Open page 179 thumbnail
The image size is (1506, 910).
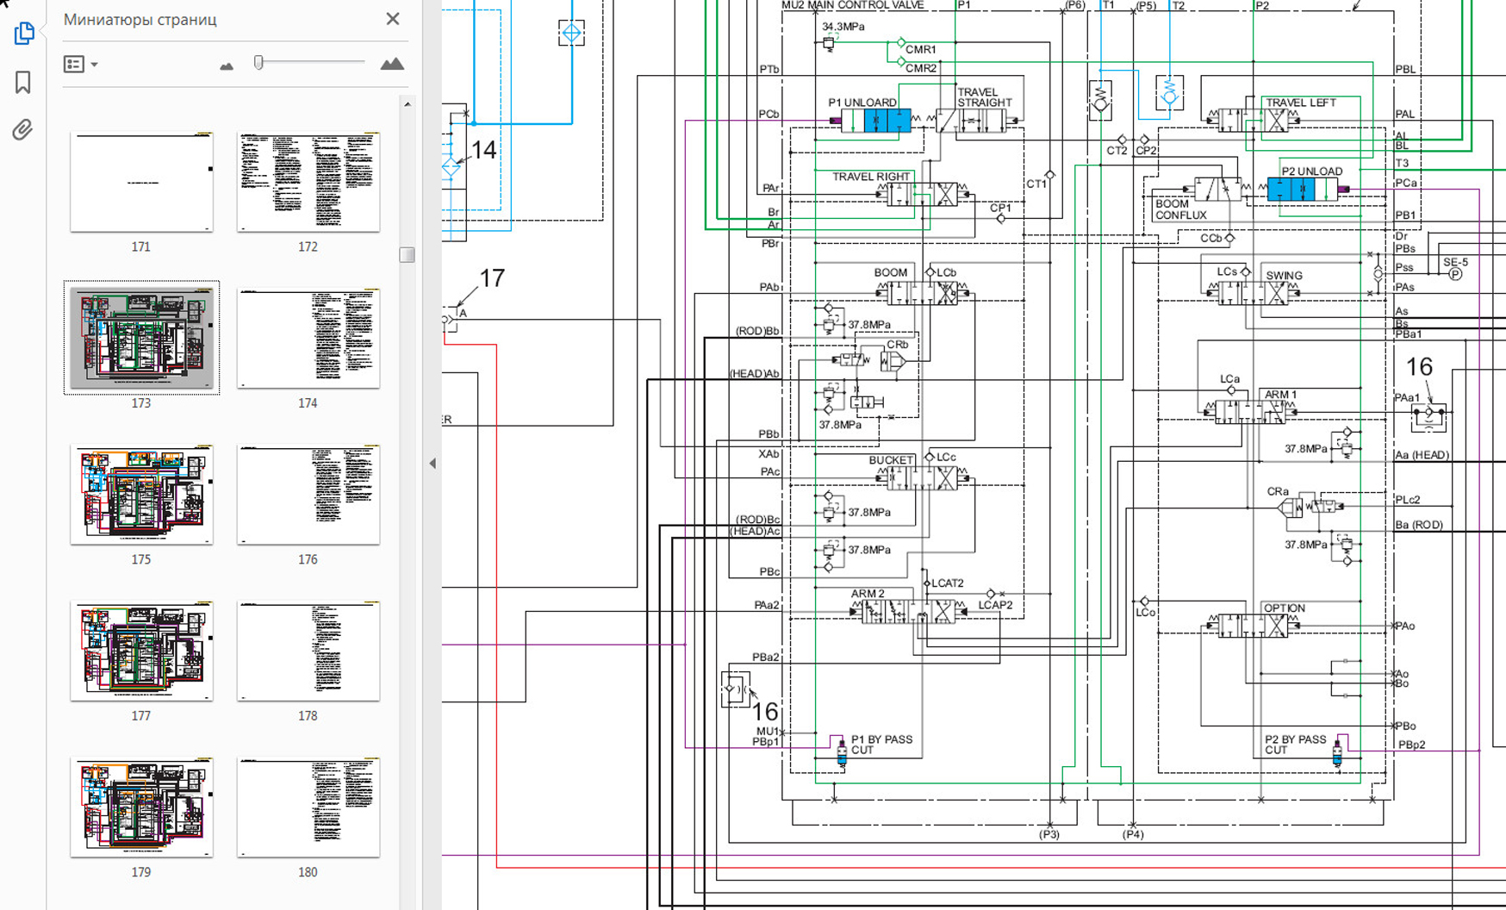[141, 807]
